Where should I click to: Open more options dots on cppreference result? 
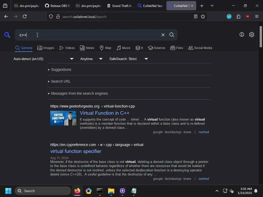click(x=195, y=179)
